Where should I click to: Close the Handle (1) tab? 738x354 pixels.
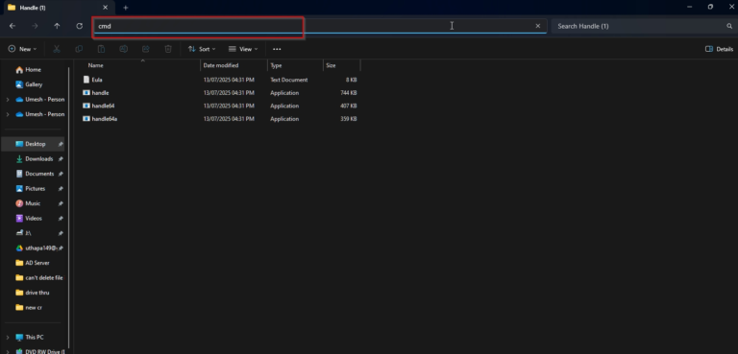(106, 8)
